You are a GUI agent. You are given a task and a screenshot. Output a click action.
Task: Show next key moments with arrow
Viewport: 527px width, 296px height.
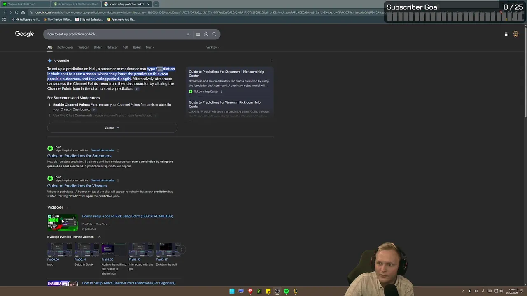181,250
